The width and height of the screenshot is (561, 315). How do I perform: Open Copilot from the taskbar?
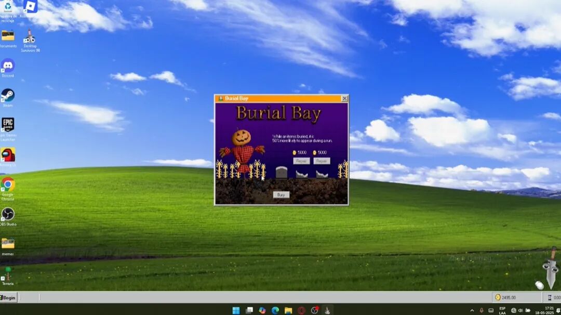click(262, 310)
